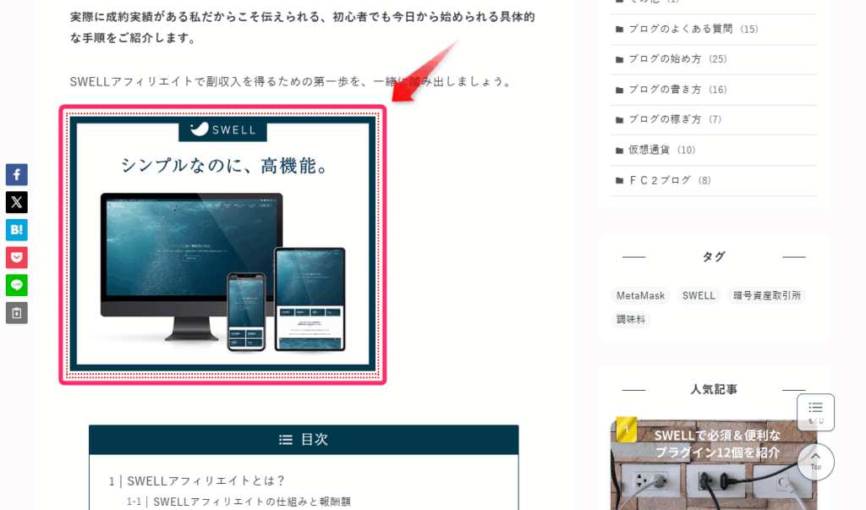Share the post on X

coord(17,202)
